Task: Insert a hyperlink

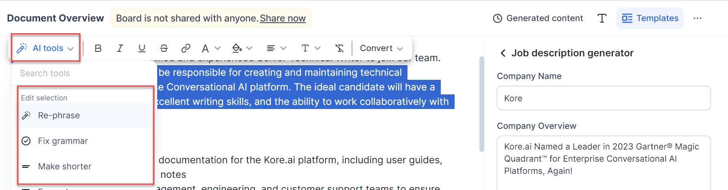Action: tap(186, 48)
